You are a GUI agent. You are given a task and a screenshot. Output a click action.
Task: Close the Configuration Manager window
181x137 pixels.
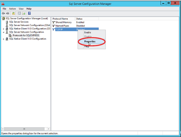coord(175,3)
